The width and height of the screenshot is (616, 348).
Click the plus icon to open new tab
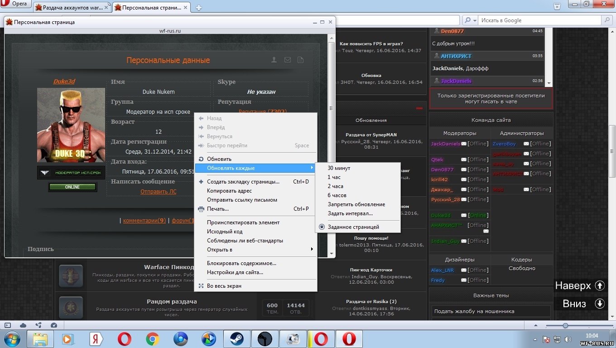click(199, 8)
